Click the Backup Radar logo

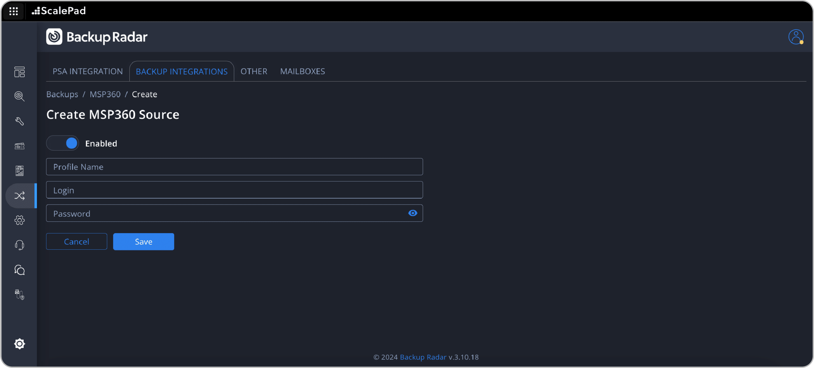97,37
